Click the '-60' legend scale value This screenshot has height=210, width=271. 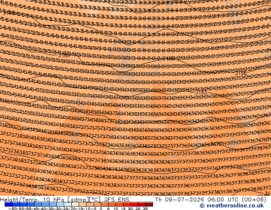pyautogui.click(x=12, y=209)
